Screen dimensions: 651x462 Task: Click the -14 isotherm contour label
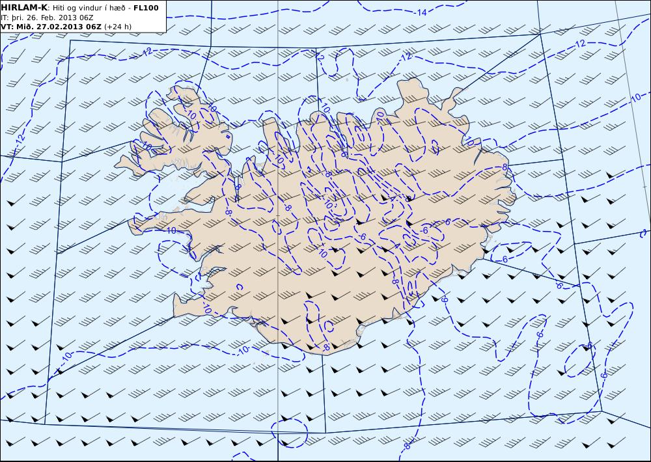[x=421, y=12]
